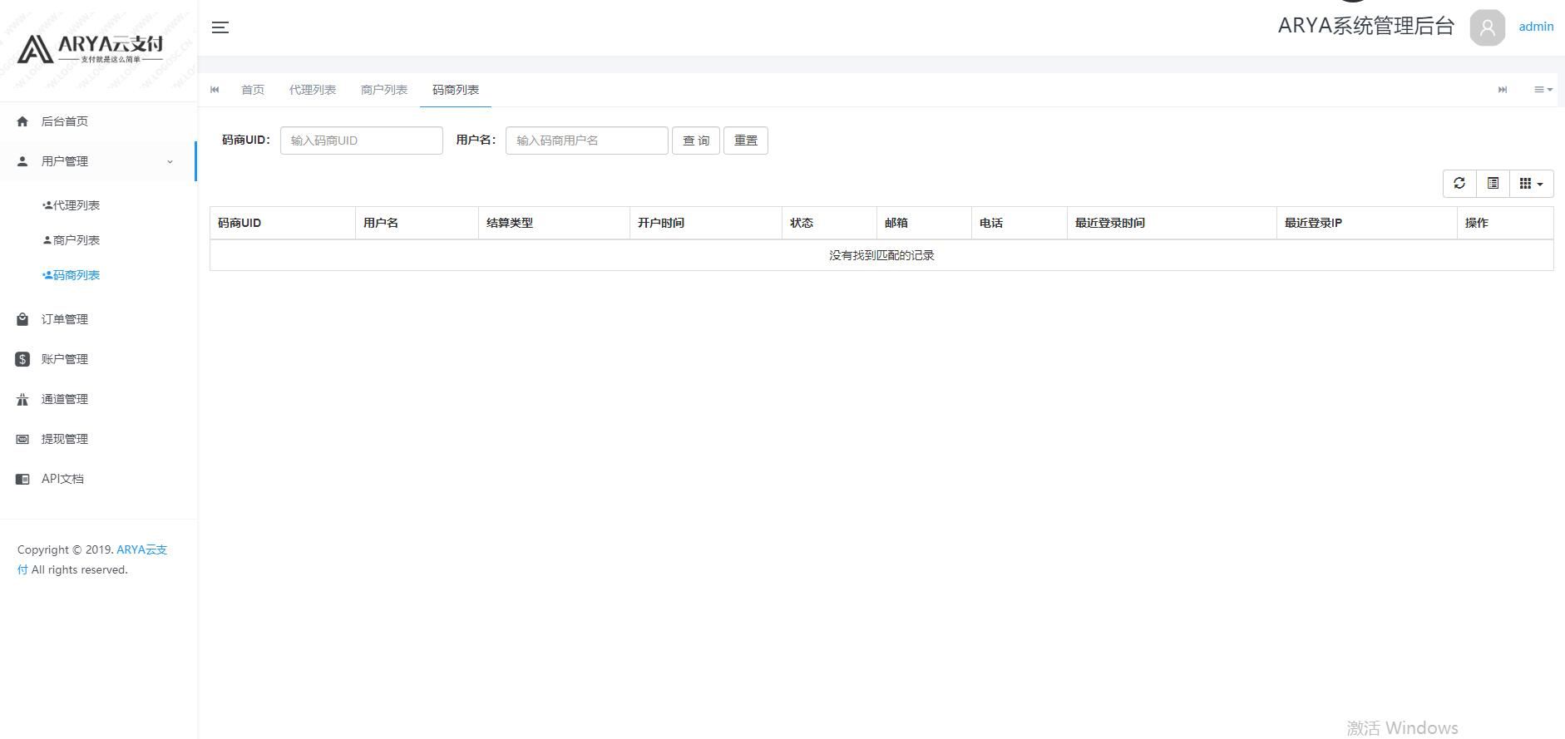The image size is (1565, 739).
Task: Click the bag icon beside 订单管理
Action: 22,319
